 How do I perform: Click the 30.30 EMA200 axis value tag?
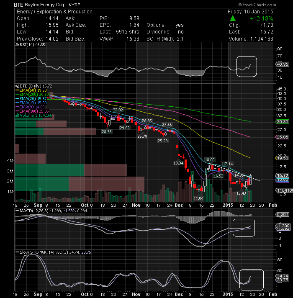(x=283, y=122)
